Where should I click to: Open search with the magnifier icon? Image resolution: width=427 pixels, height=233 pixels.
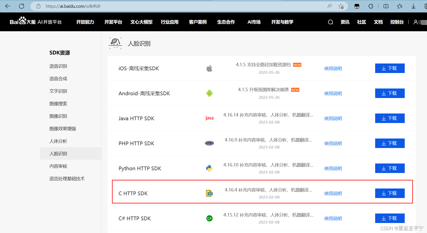pyautogui.click(x=330, y=22)
